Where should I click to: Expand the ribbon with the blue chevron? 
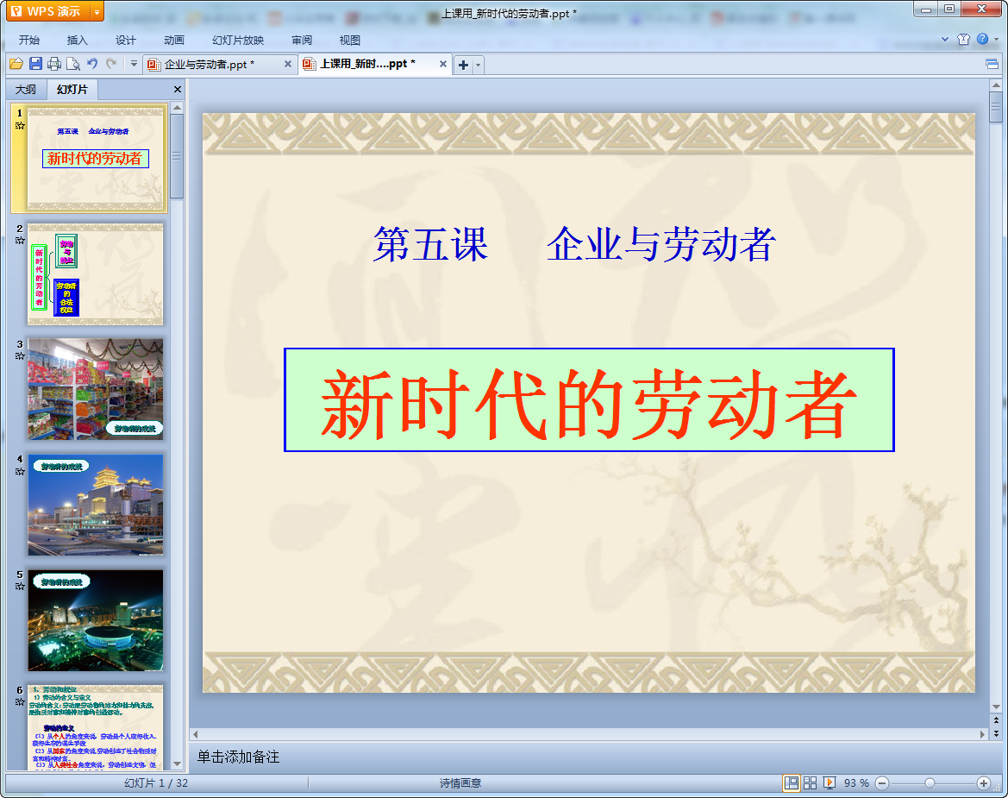coord(945,39)
